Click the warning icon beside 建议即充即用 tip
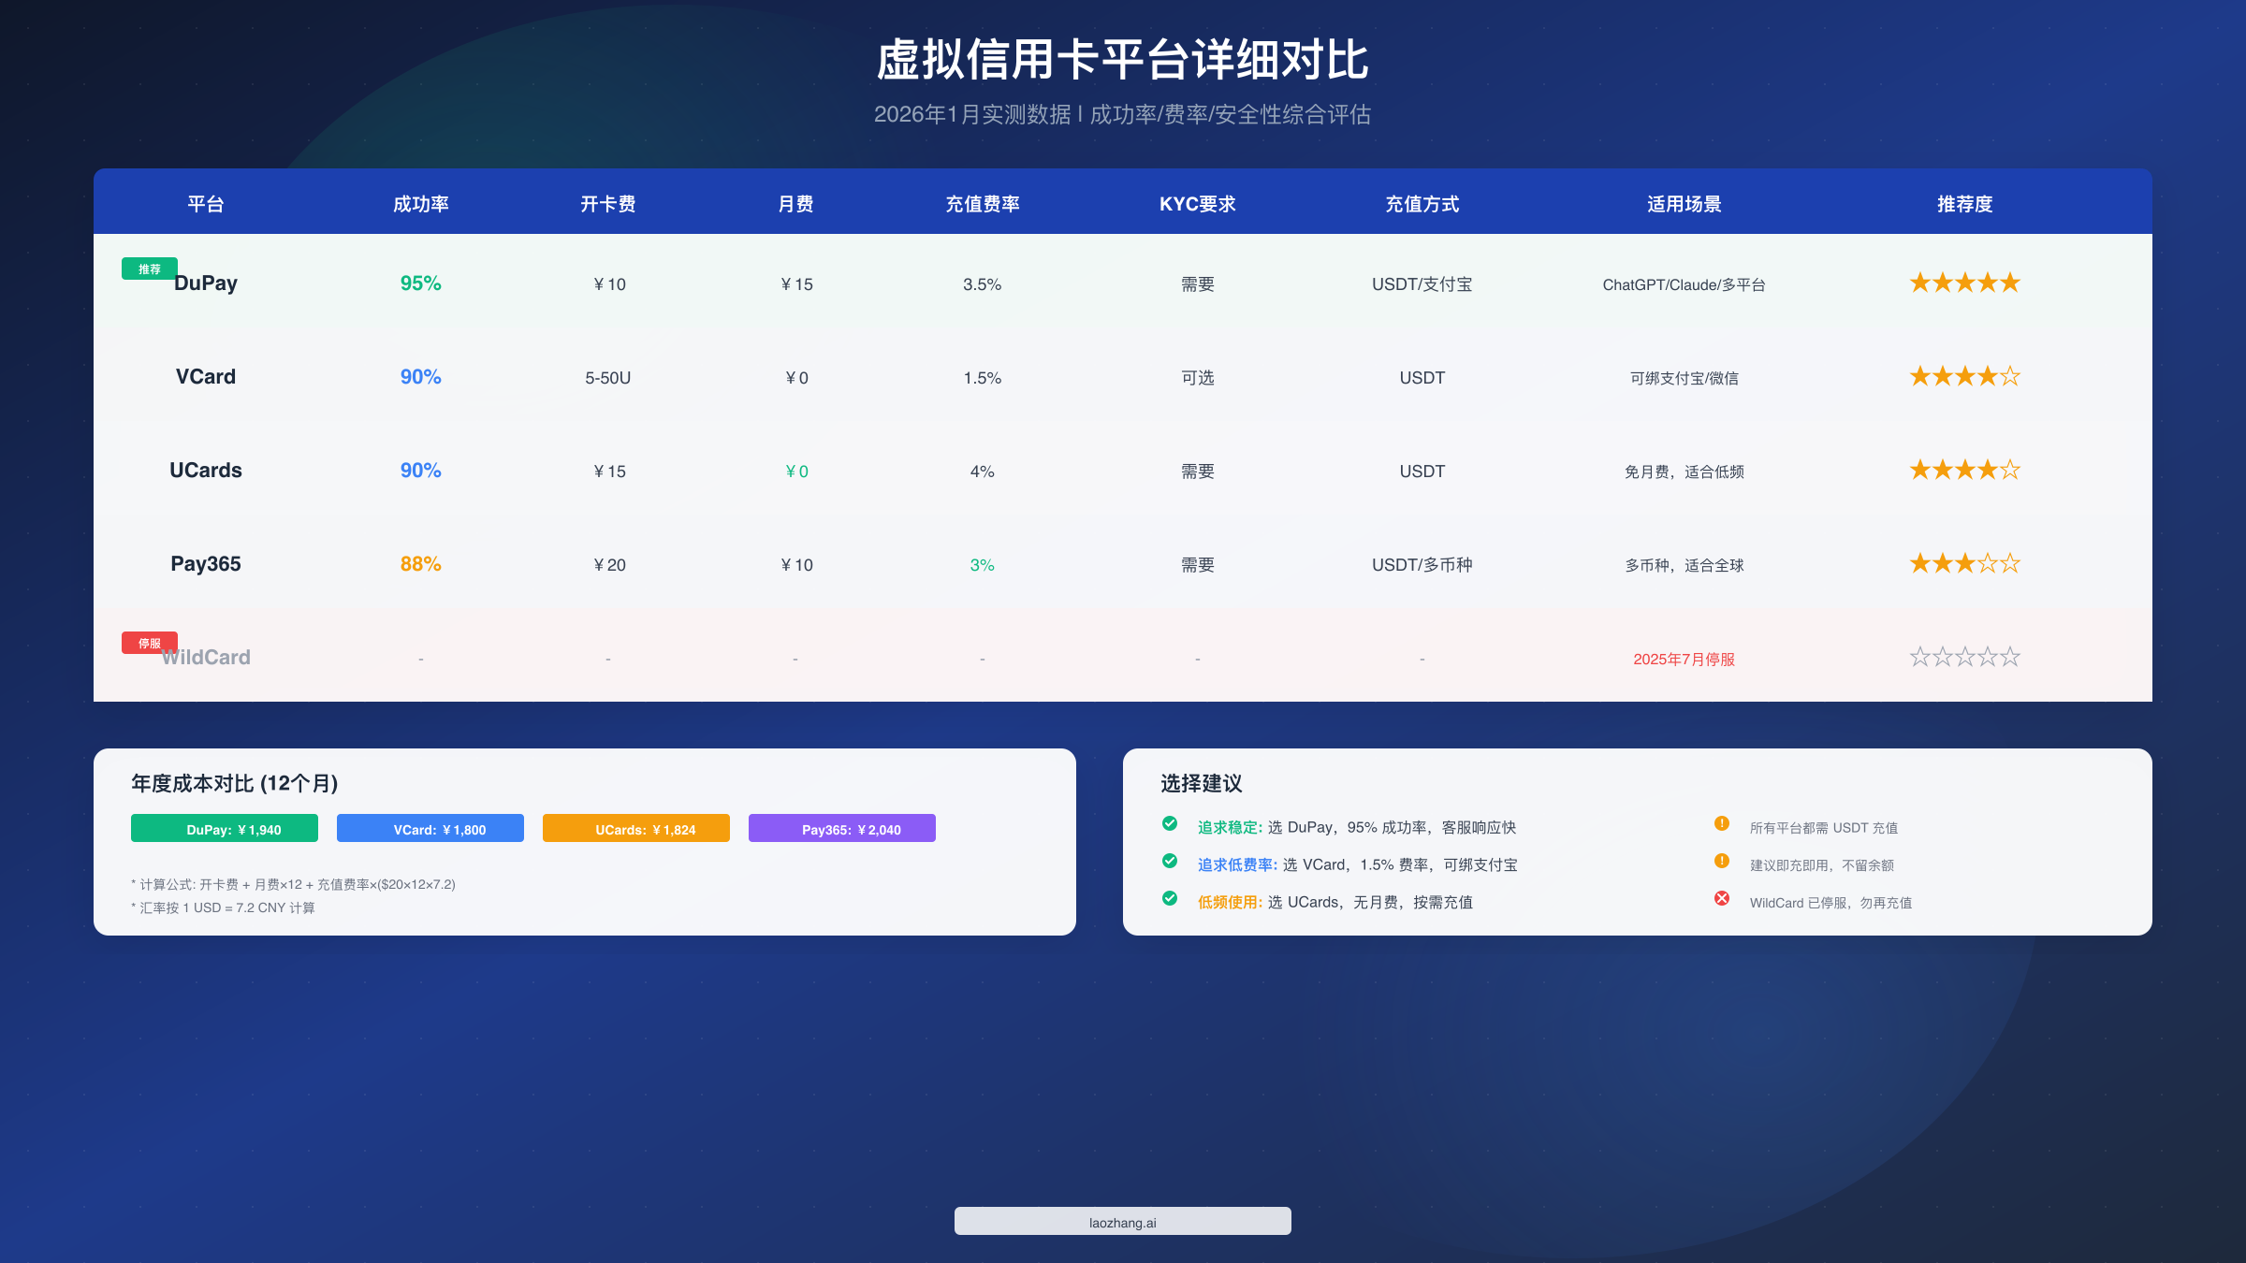 [x=1722, y=862]
